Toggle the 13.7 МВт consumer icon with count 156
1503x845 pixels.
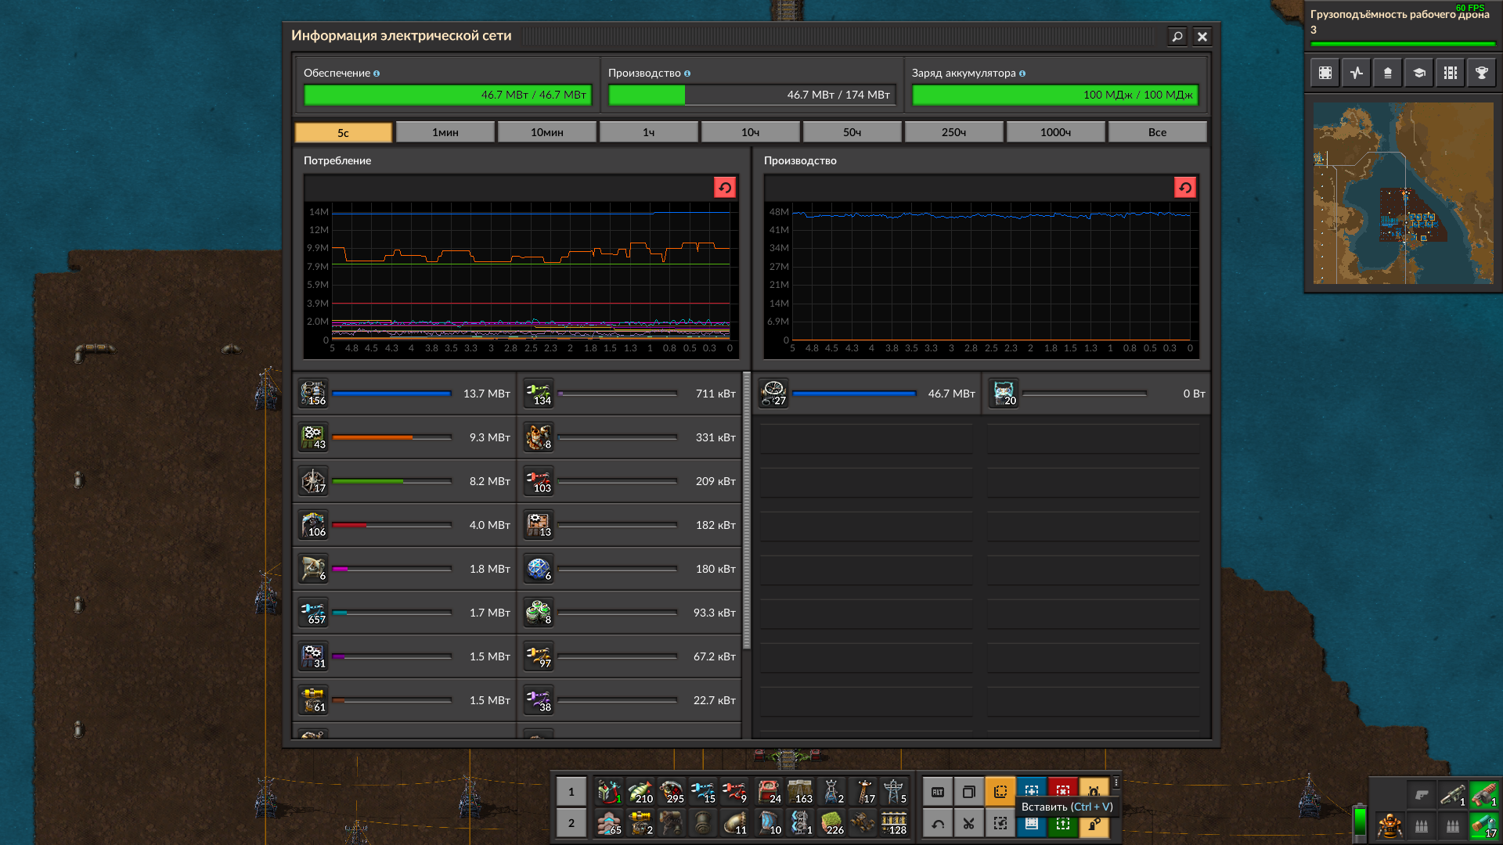313,394
